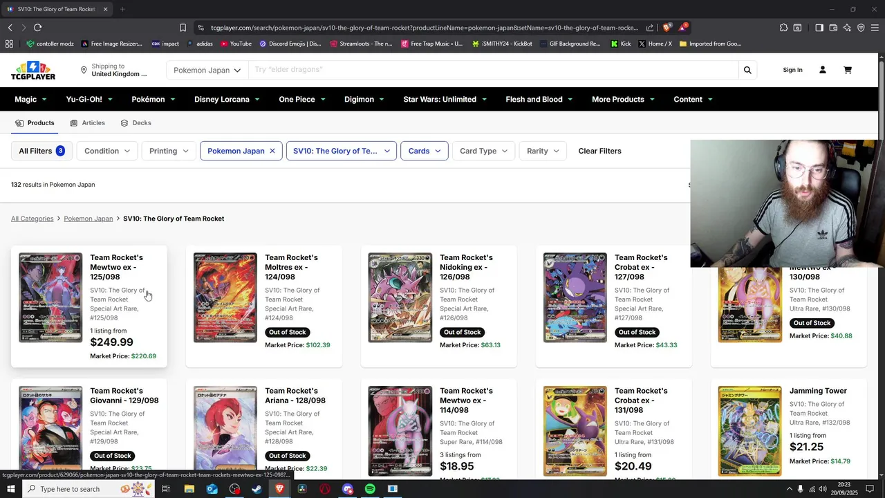Open Outlook from the taskbar
The image size is (885, 498).
pyautogui.click(x=212, y=489)
